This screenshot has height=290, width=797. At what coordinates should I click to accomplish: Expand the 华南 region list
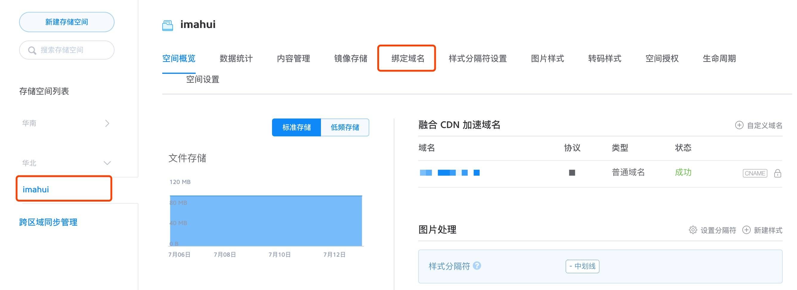[107, 123]
